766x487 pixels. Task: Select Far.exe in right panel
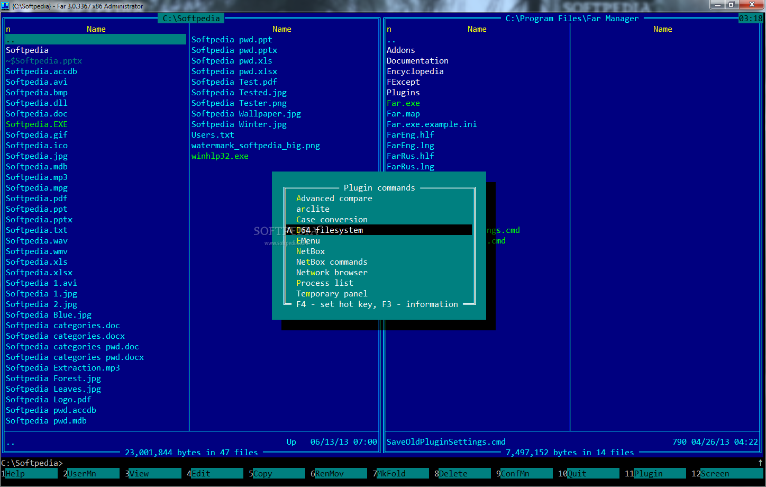pyautogui.click(x=403, y=103)
